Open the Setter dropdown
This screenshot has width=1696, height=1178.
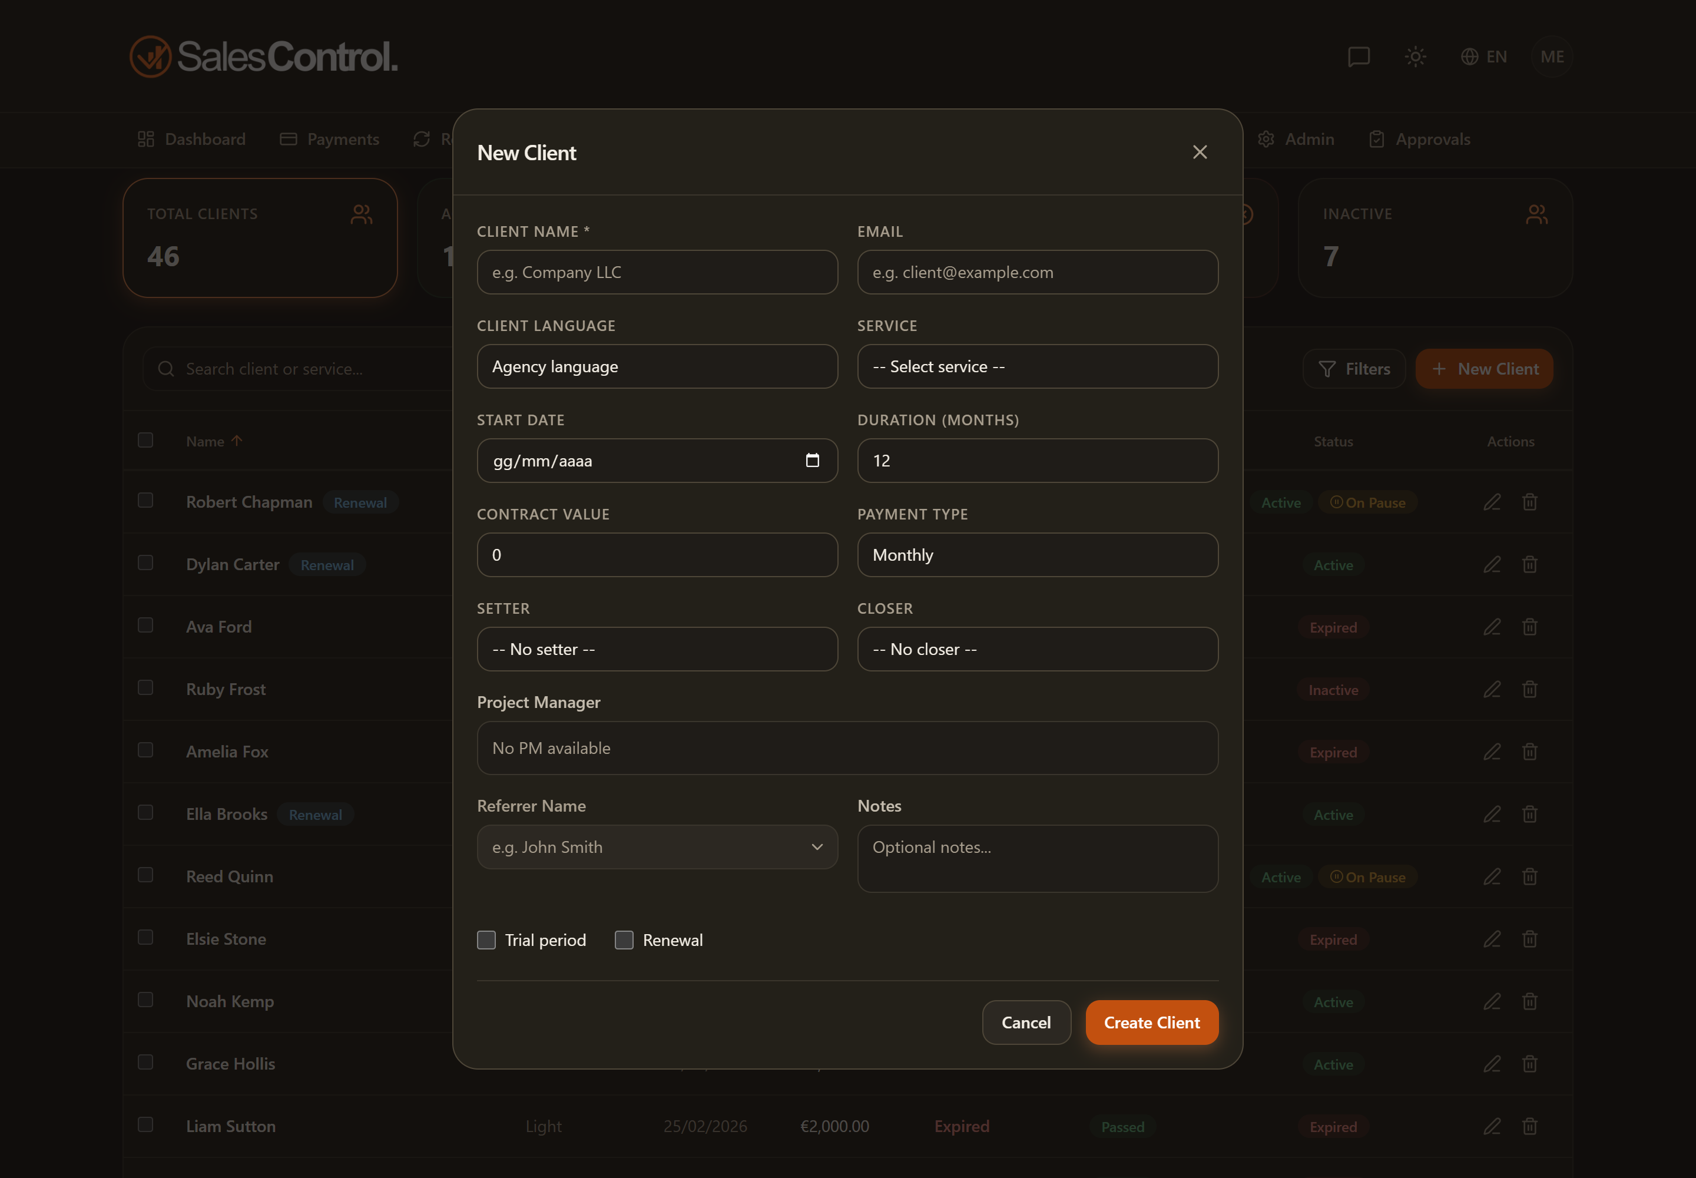coord(657,649)
